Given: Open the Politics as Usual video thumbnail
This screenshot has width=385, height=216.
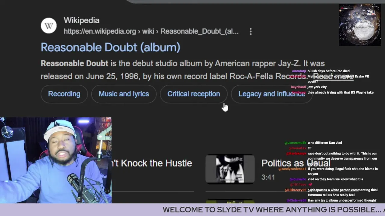Looking at the screenshot, I should click(x=230, y=169).
